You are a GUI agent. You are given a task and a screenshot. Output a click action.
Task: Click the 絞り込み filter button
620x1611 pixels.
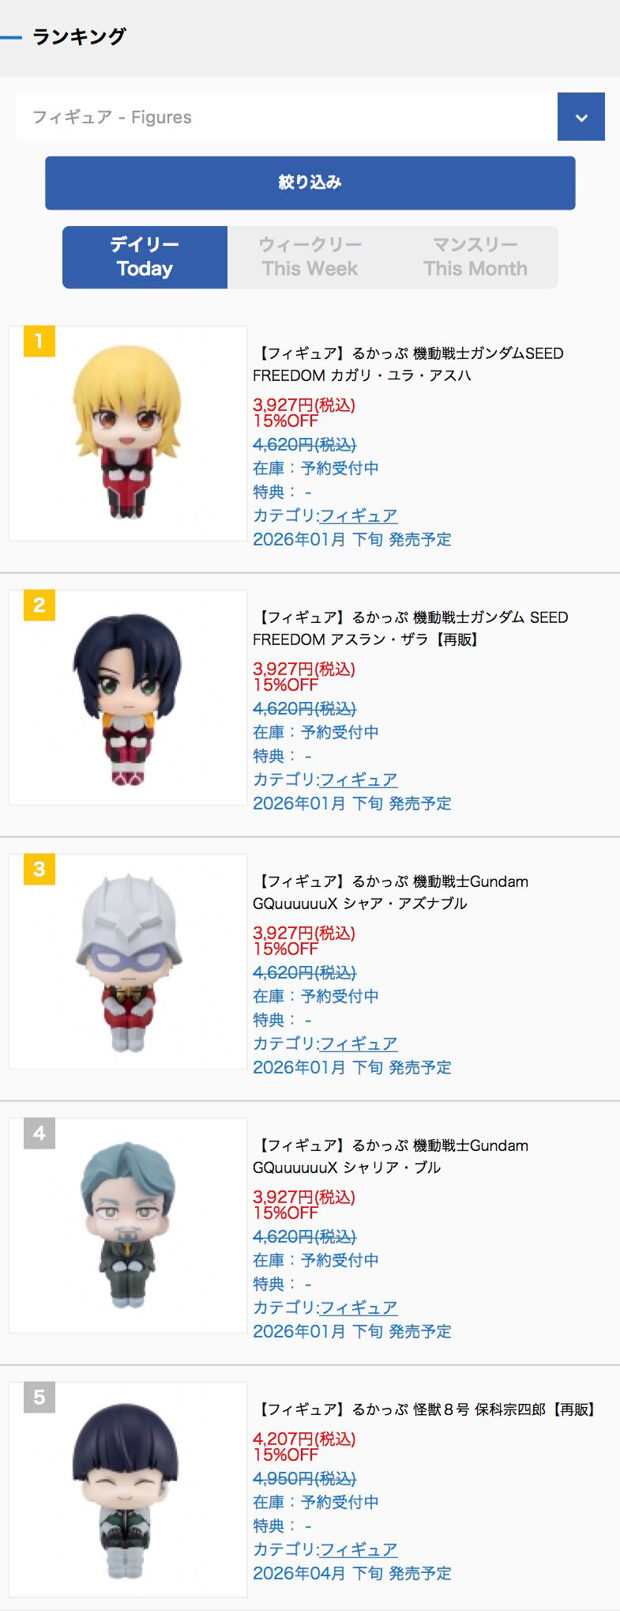click(310, 183)
